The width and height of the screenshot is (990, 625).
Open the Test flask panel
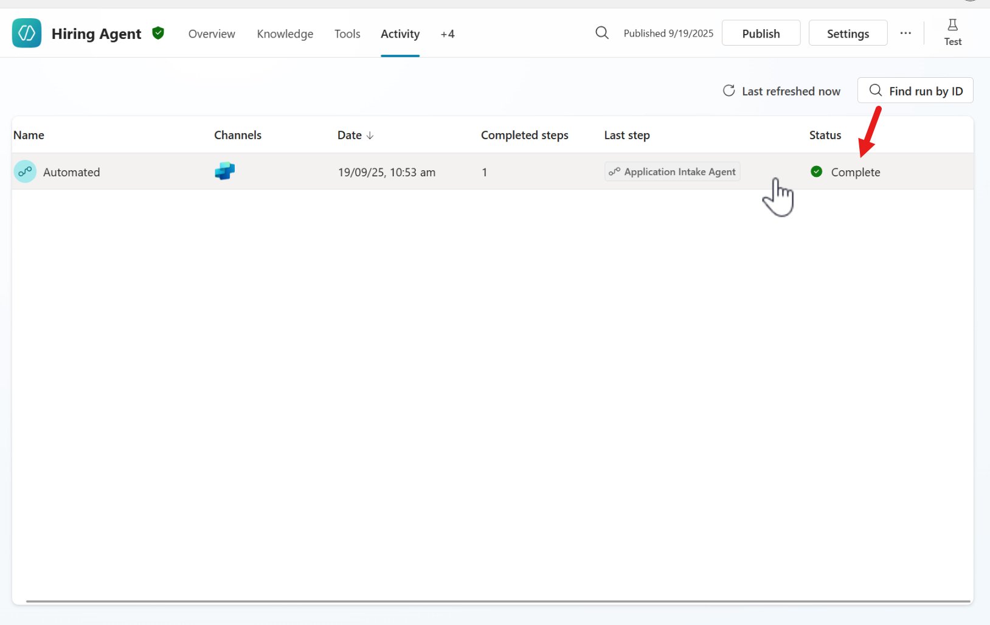952,33
